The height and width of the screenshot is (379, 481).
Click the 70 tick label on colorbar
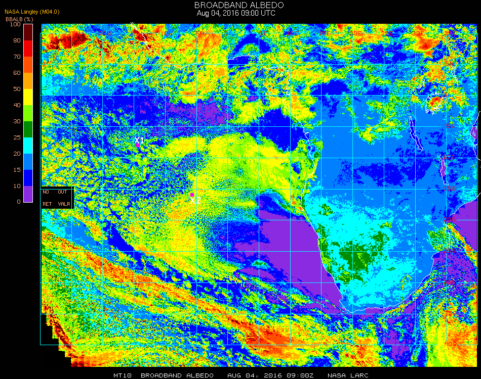coord(17,57)
